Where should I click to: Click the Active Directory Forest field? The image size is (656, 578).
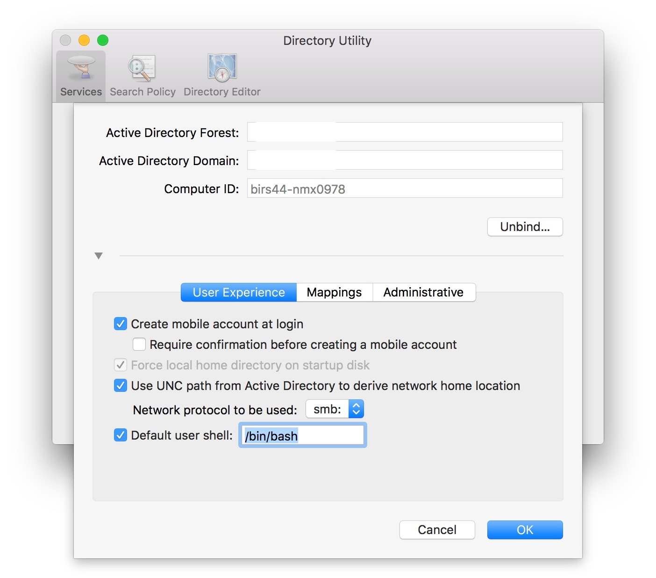click(405, 132)
